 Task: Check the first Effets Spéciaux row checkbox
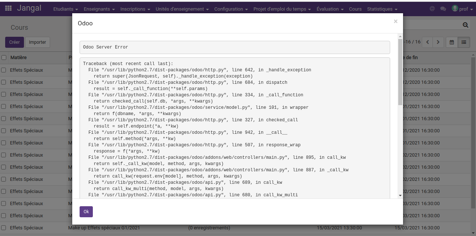(4, 70)
